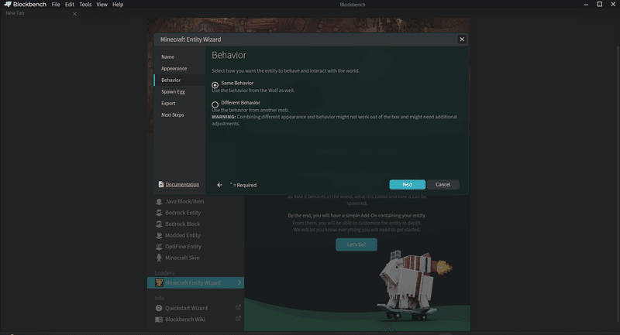Image resolution: width=620 pixels, height=335 pixels.
Task: Go to the Export wizard step
Action: (180, 103)
